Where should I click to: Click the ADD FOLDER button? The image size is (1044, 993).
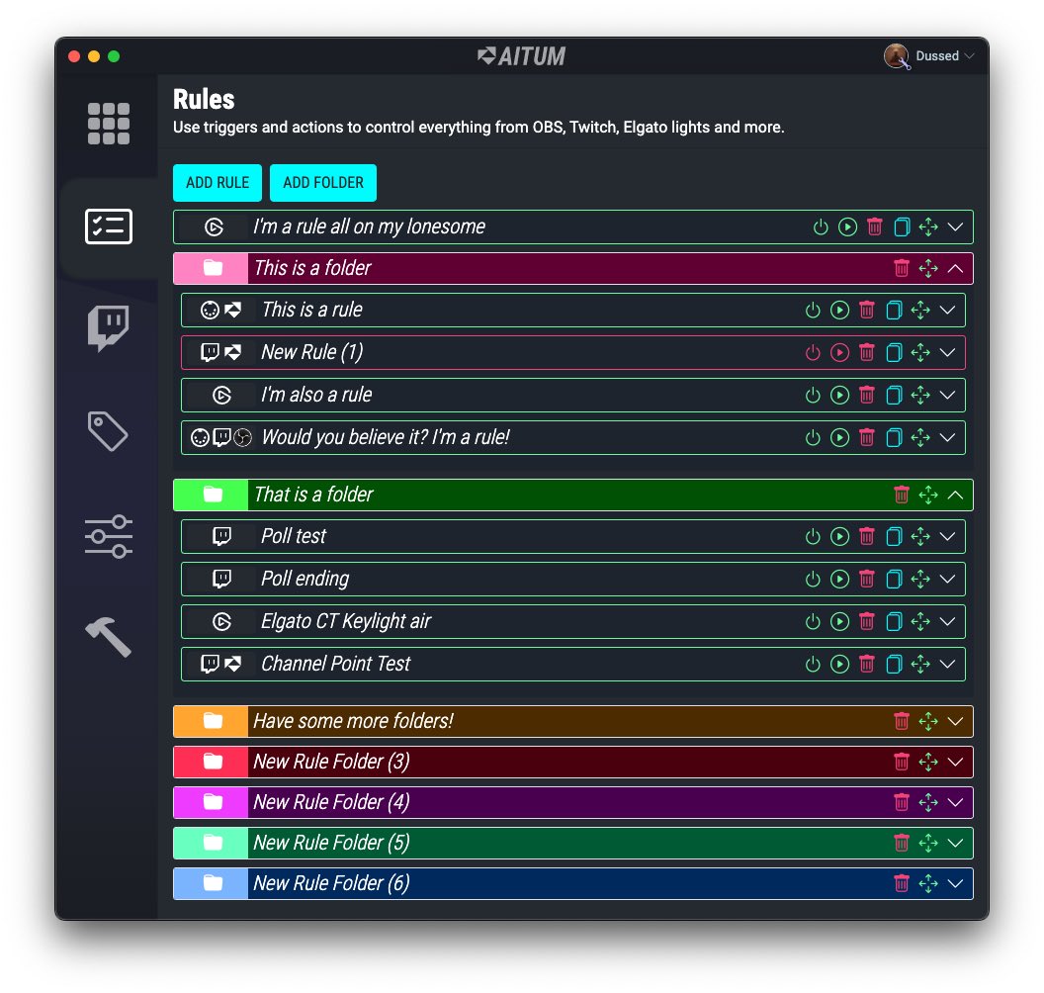[x=323, y=183]
